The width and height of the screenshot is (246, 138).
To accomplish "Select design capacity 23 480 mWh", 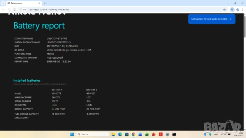I will click(93, 109).
